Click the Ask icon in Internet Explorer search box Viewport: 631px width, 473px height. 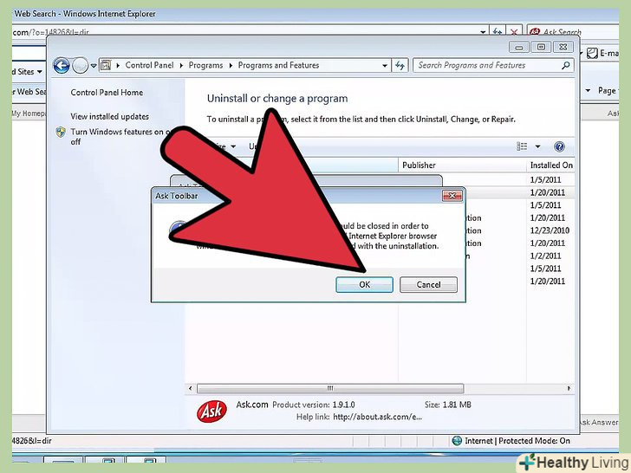tap(535, 32)
